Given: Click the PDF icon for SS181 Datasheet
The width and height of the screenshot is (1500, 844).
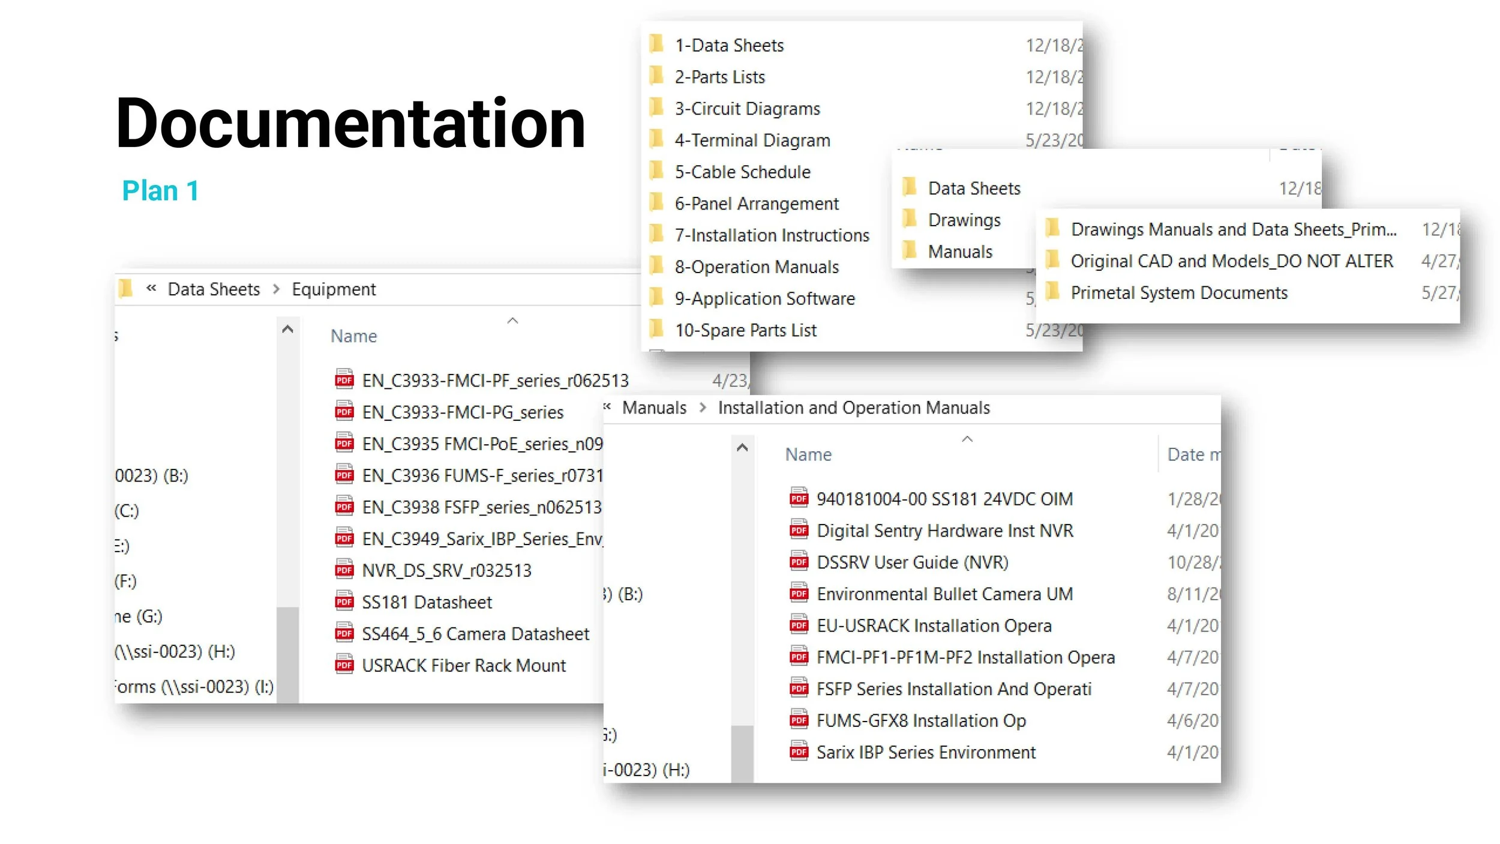Looking at the screenshot, I should point(344,601).
